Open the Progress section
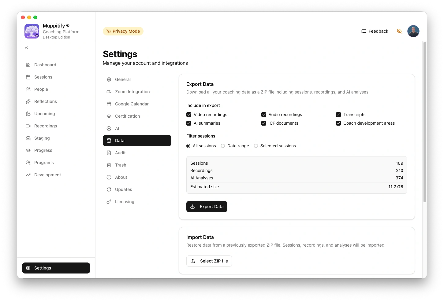This screenshot has height=301, width=444. point(43,150)
